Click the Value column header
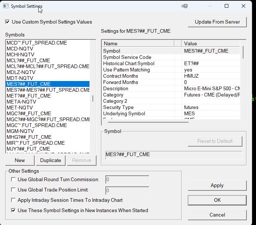This screenshot has width=256, height=225. [x=211, y=43]
